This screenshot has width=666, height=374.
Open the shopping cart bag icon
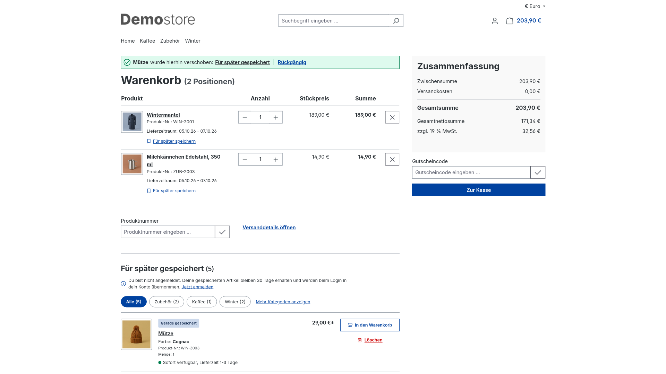pyautogui.click(x=510, y=21)
